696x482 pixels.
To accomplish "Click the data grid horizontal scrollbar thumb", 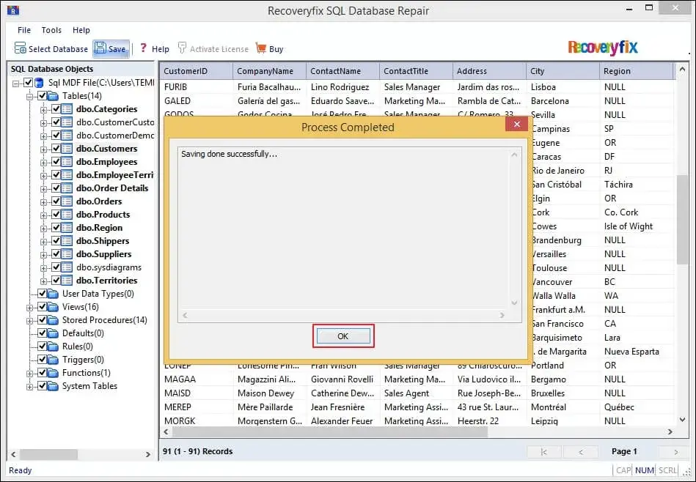I will pos(330,432).
